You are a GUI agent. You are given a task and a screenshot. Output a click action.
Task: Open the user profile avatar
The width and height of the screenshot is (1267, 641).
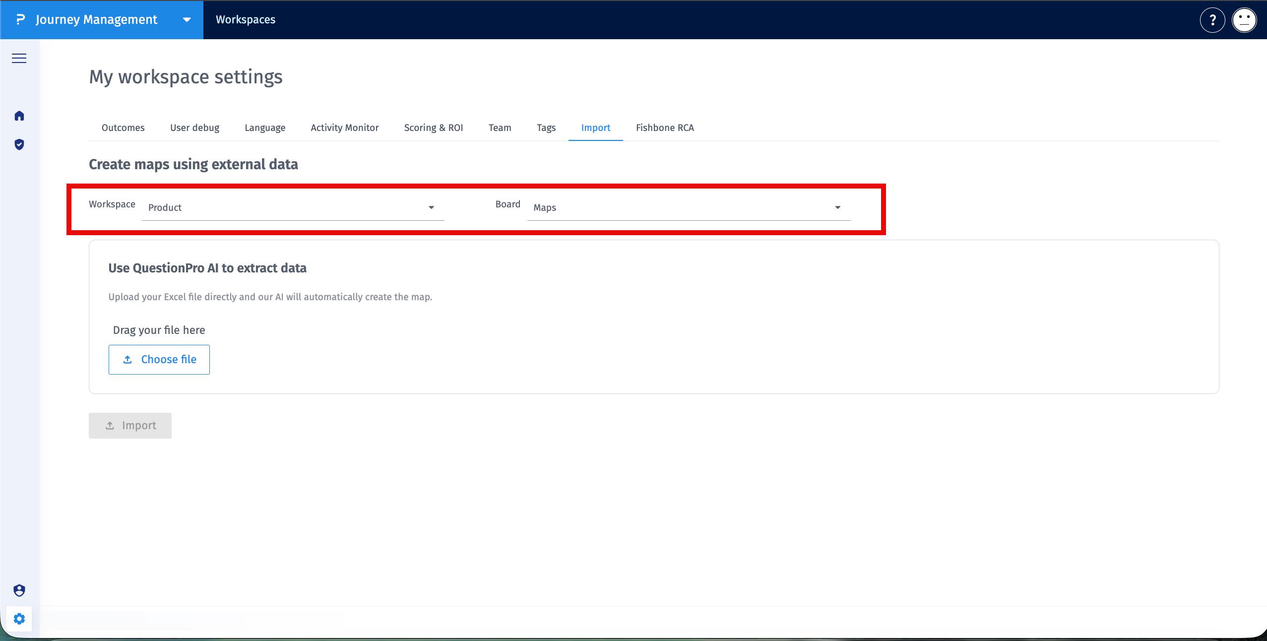point(1244,20)
